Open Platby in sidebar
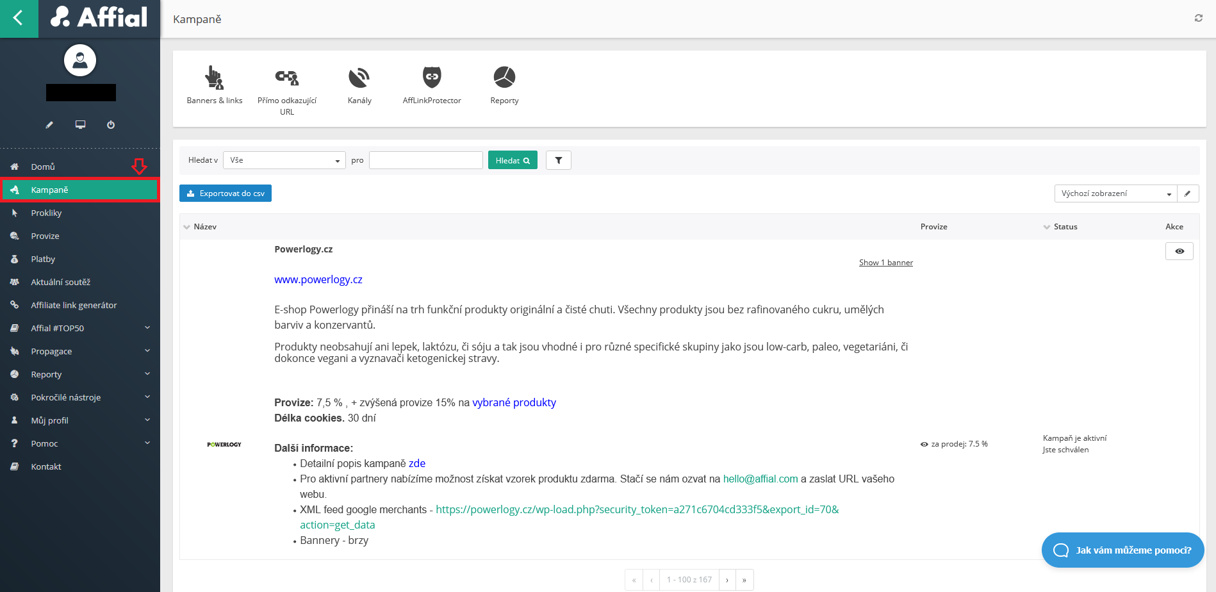Image resolution: width=1216 pixels, height=592 pixels. pyautogui.click(x=80, y=259)
